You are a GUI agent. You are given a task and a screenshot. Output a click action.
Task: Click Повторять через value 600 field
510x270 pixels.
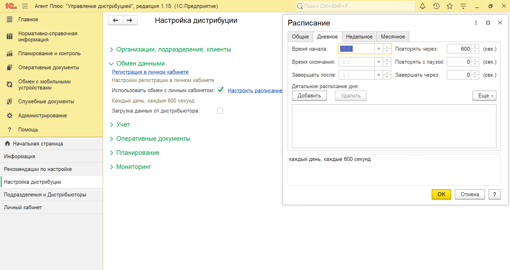tap(459, 49)
